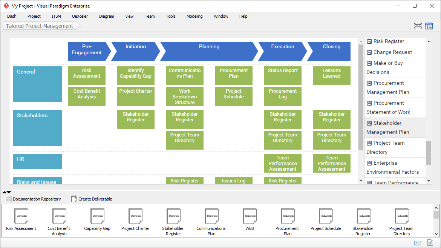Select the Identify Capability Gap box
This screenshot has width=441, height=248.
(x=136, y=76)
